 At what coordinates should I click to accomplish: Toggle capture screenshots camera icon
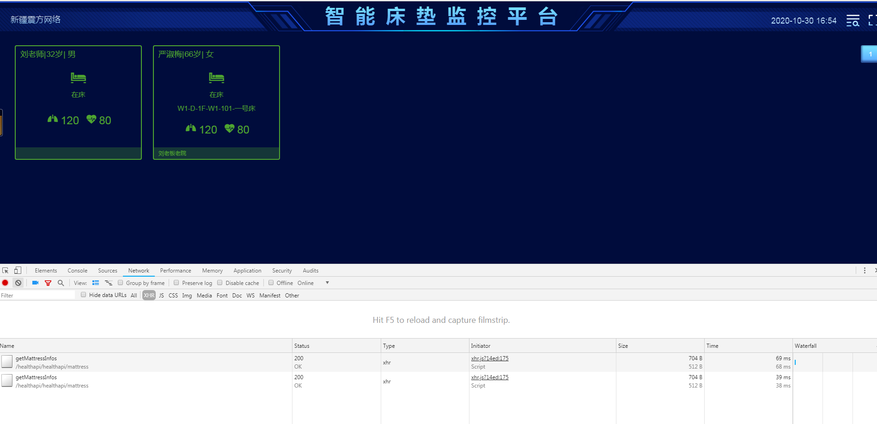(x=35, y=283)
